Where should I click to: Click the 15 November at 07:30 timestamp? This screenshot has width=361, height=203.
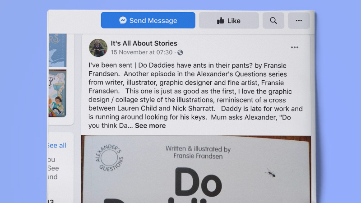[x=142, y=52]
